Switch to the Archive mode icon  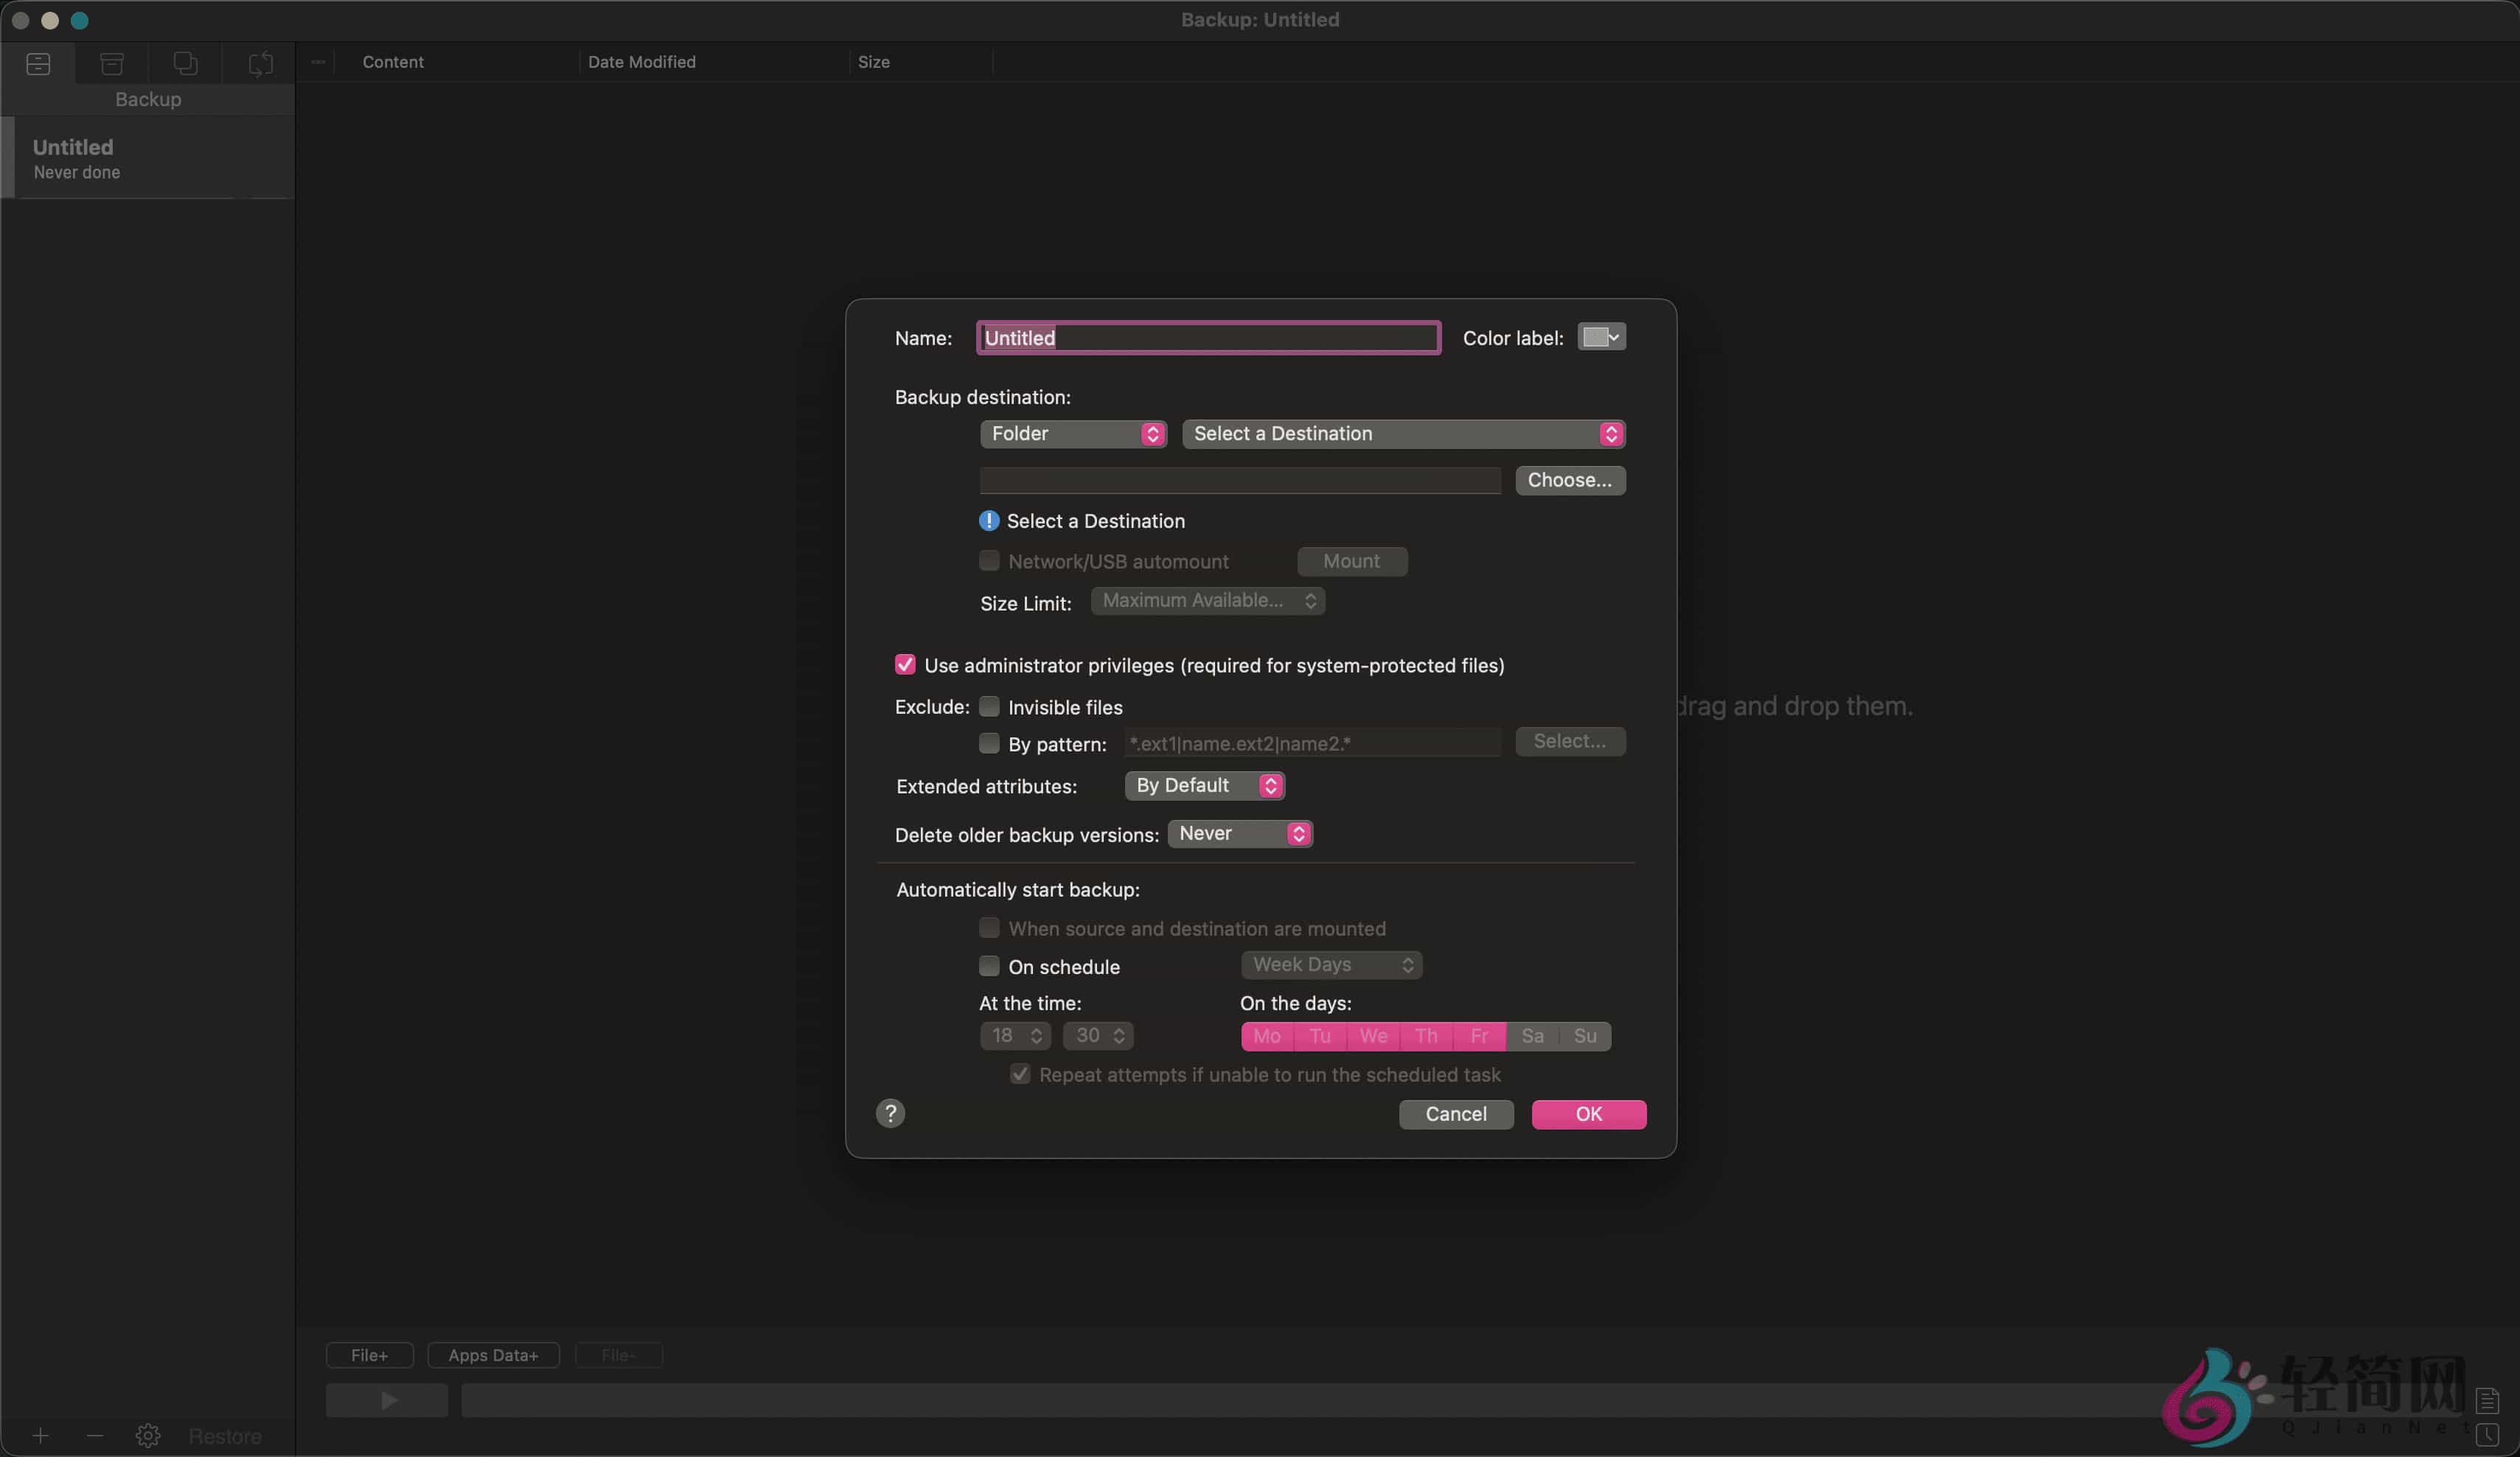pyautogui.click(x=112, y=64)
